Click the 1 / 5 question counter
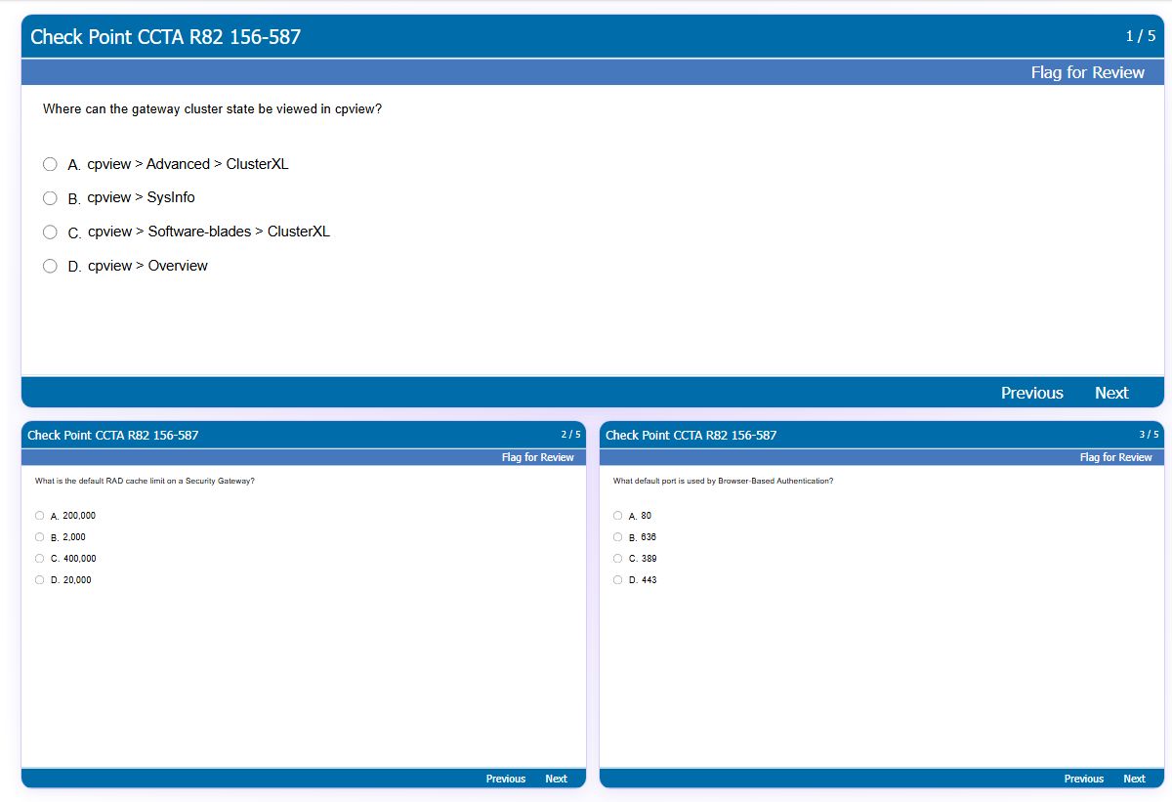1172x802 pixels. [1141, 36]
